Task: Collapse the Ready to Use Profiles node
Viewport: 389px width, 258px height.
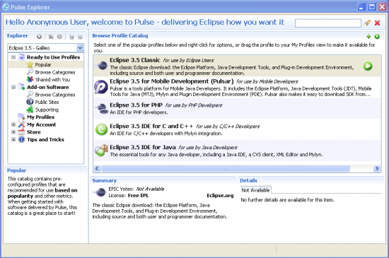Action: tap(13, 57)
